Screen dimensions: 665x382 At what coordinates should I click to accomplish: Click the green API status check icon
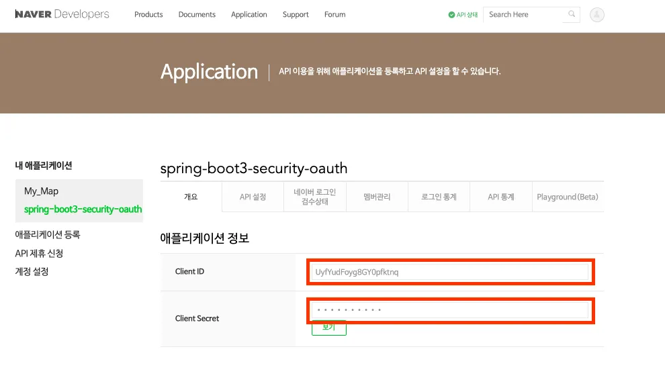click(x=451, y=15)
